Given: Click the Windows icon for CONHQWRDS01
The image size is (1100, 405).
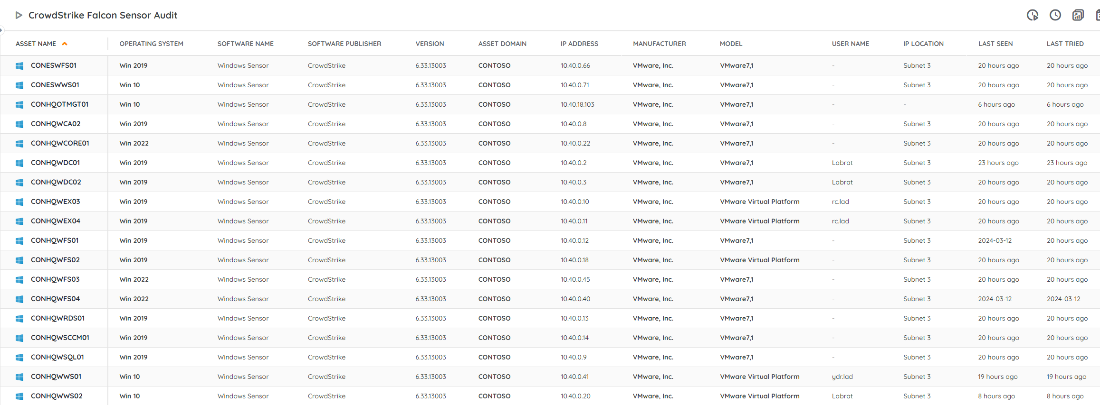Looking at the screenshot, I should [x=19, y=319].
